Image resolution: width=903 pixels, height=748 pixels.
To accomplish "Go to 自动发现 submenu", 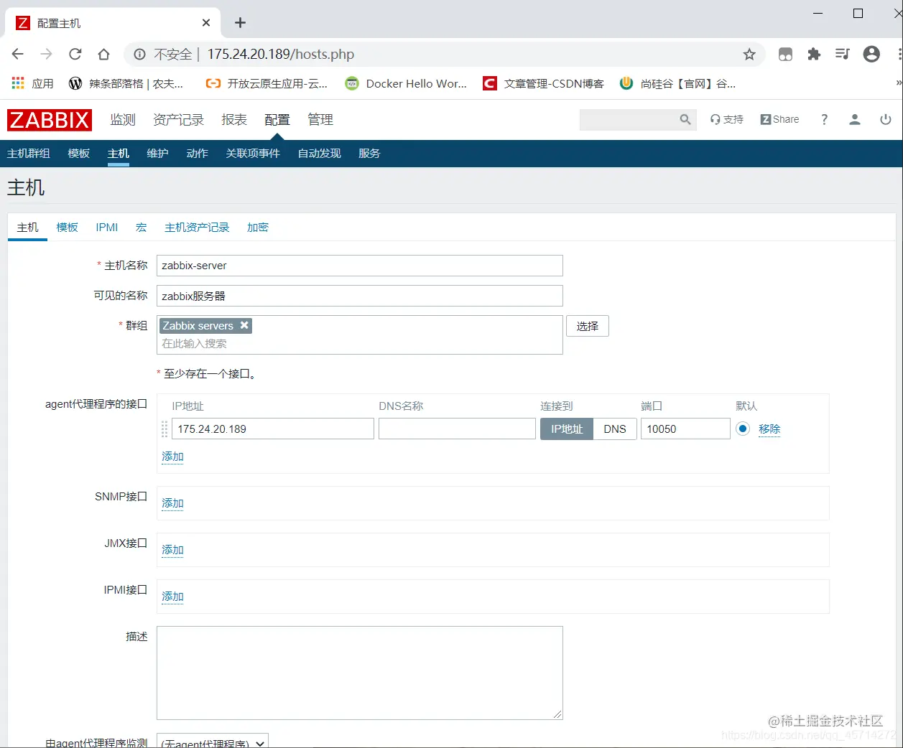I will click(x=320, y=153).
